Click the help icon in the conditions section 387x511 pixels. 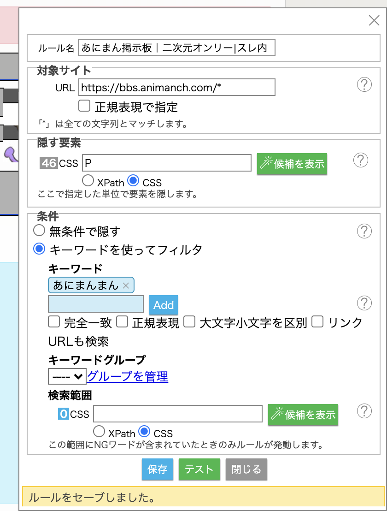coord(364,231)
